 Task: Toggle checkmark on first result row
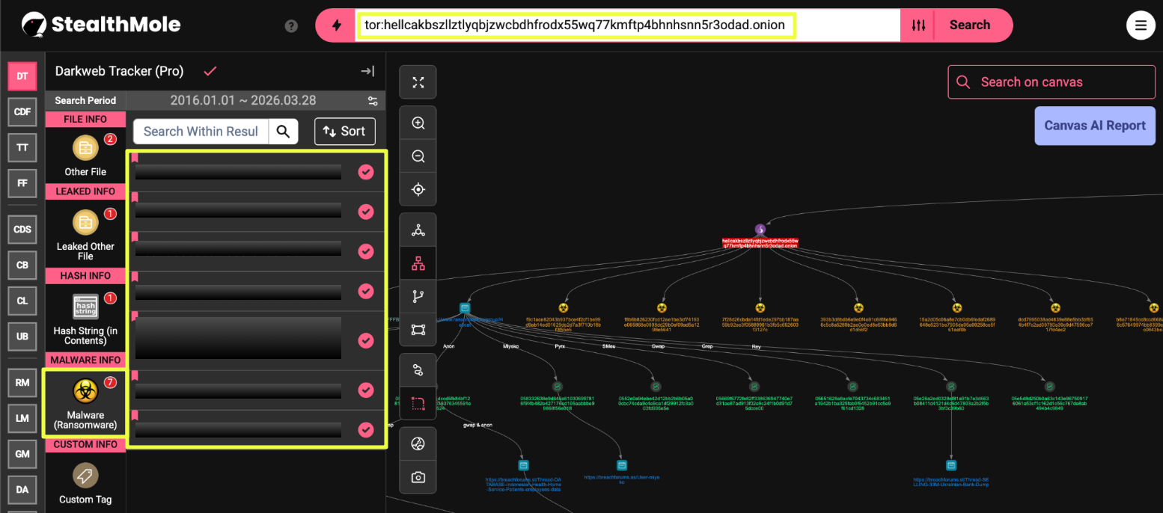pos(365,172)
